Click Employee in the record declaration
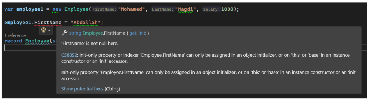The image size is (370, 101). (x=37, y=41)
